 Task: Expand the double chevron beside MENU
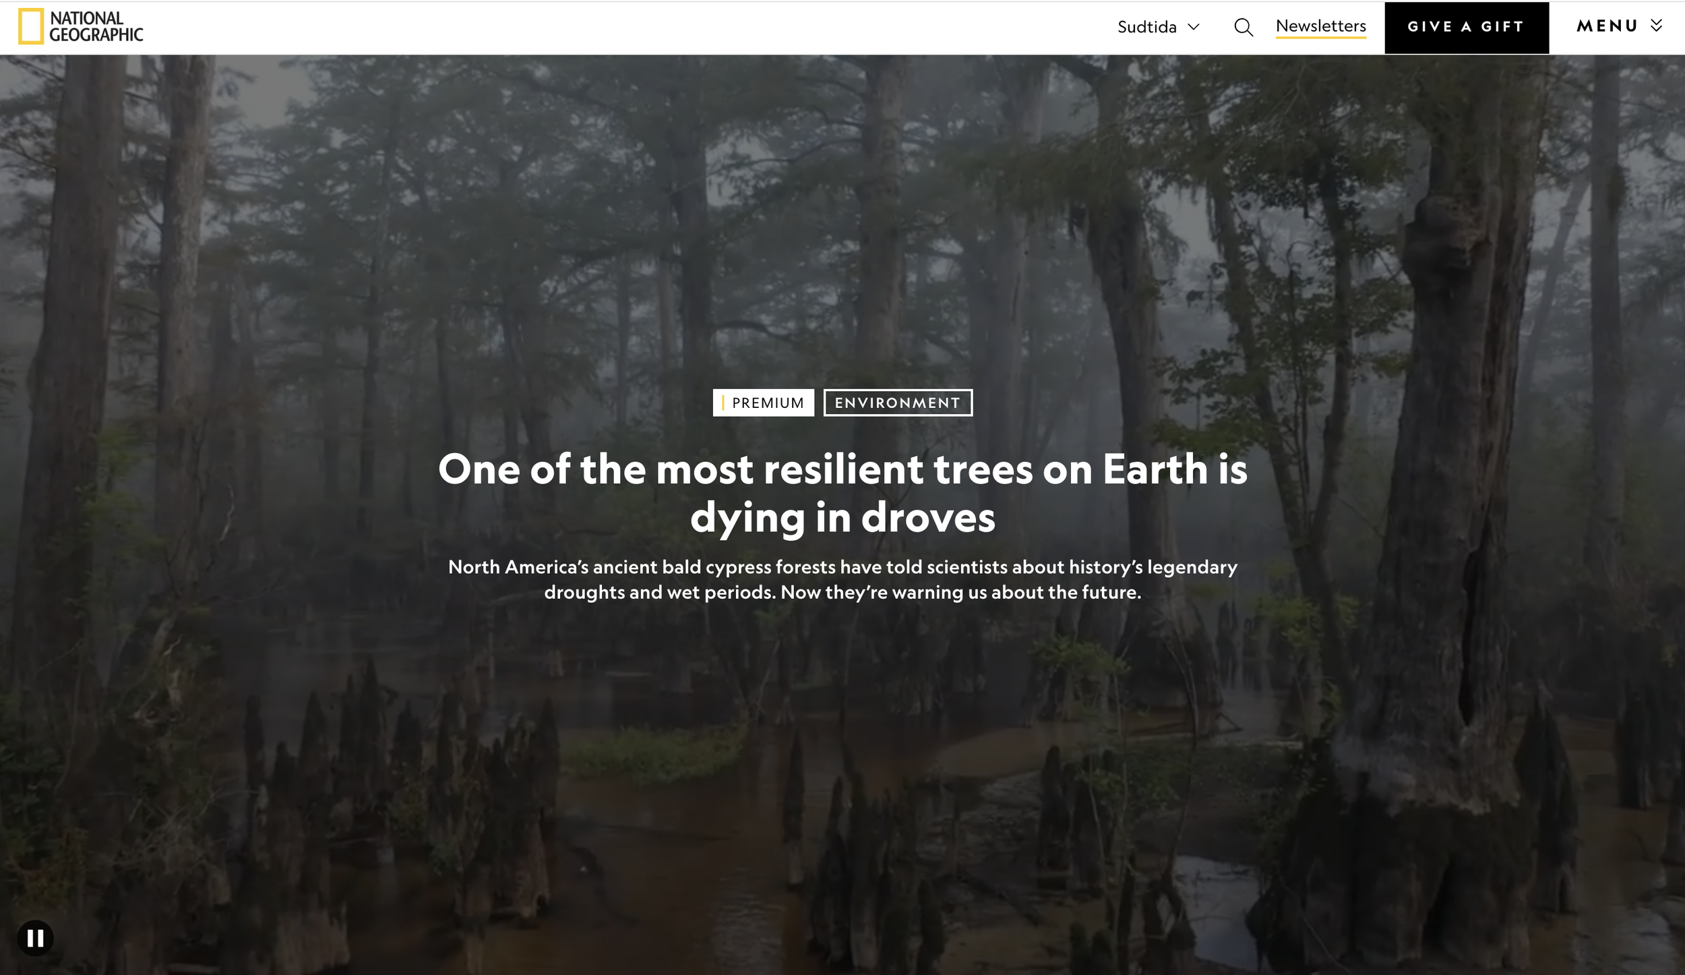click(x=1657, y=26)
